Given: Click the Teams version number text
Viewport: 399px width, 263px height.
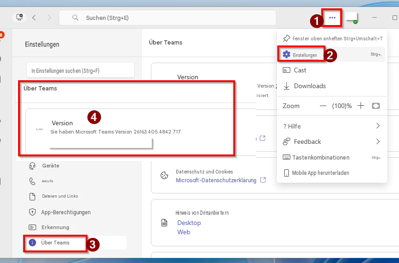Looking at the screenshot, I should 157,132.
